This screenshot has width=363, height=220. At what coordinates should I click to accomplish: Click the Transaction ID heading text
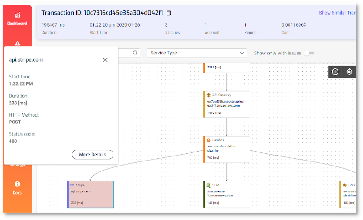pos(103,13)
